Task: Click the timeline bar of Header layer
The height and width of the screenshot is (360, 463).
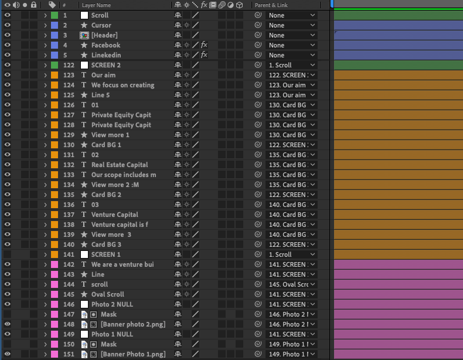Action: pyautogui.click(x=399, y=35)
